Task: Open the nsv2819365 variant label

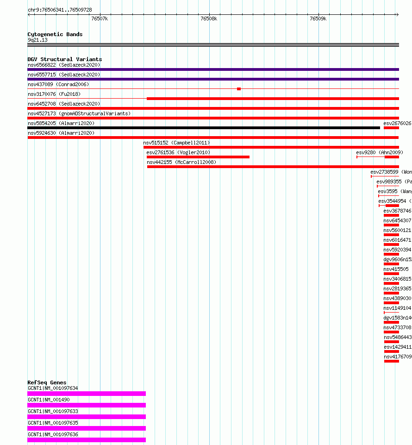Action: [397, 288]
